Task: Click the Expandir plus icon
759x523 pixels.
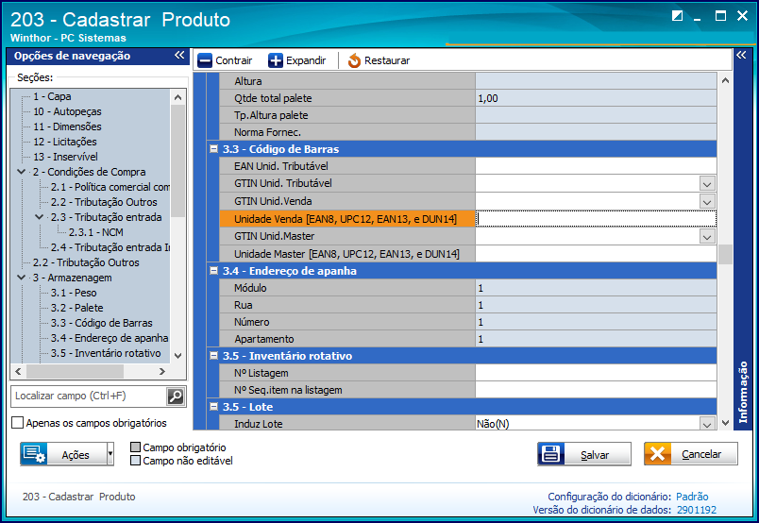Action: click(276, 60)
